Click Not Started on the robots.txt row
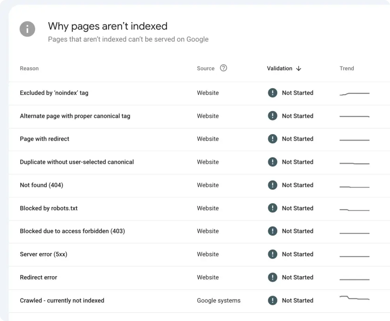Viewport: 390px width, 321px height. click(298, 208)
